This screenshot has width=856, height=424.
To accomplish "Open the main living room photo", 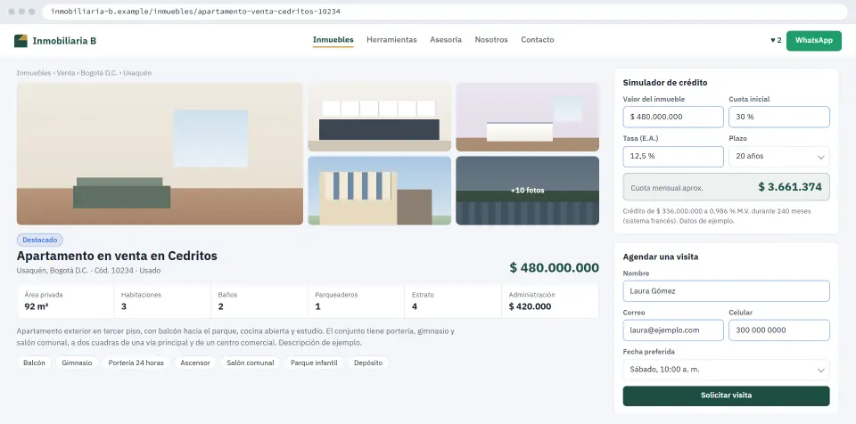I will (x=160, y=154).
